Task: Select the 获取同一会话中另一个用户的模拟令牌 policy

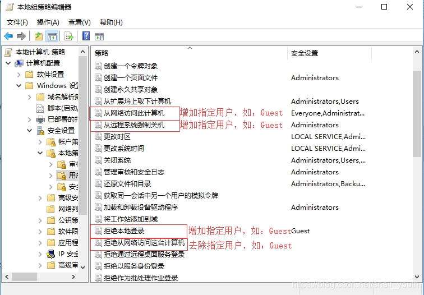Action: pos(161,196)
